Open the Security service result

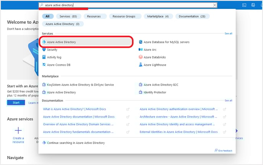pos(52,50)
